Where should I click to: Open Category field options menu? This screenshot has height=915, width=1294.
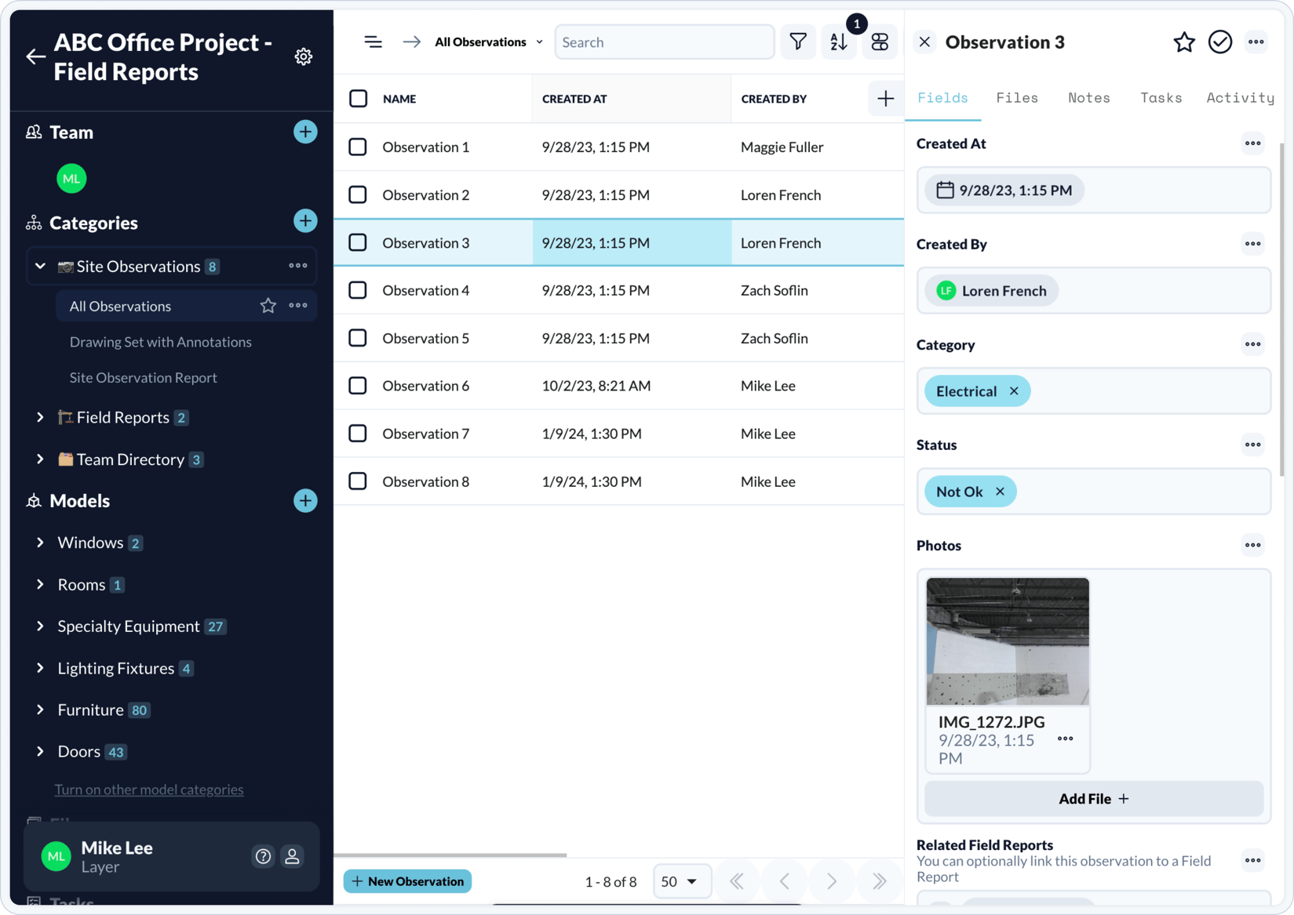[x=1252, y=344]
